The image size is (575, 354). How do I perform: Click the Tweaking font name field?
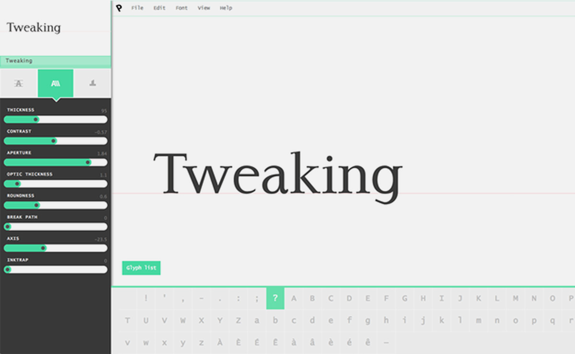click(x=55, y=61)
